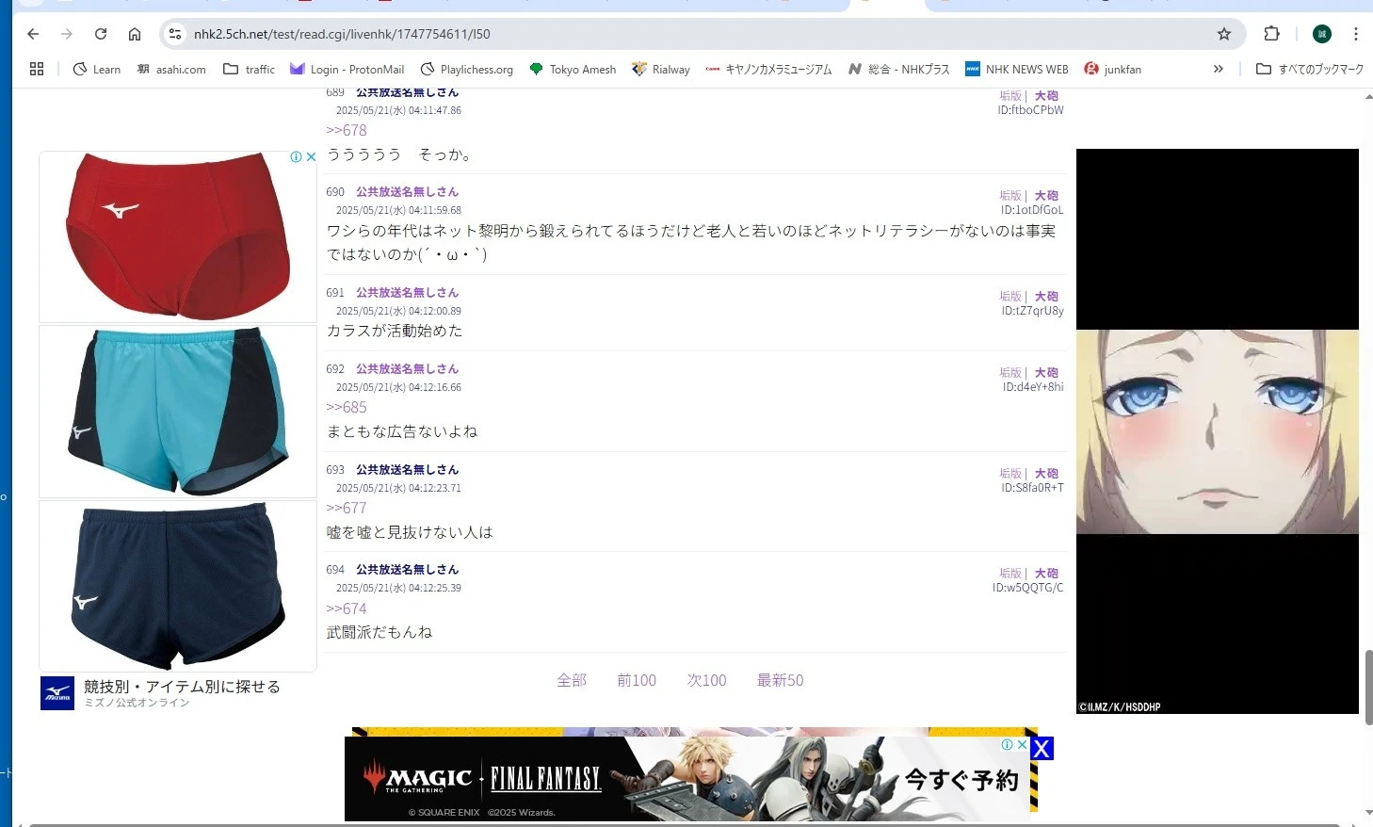Go forward to the next page
The height and width of the screenshot is (827, 1373).
[x=67, y=34]
